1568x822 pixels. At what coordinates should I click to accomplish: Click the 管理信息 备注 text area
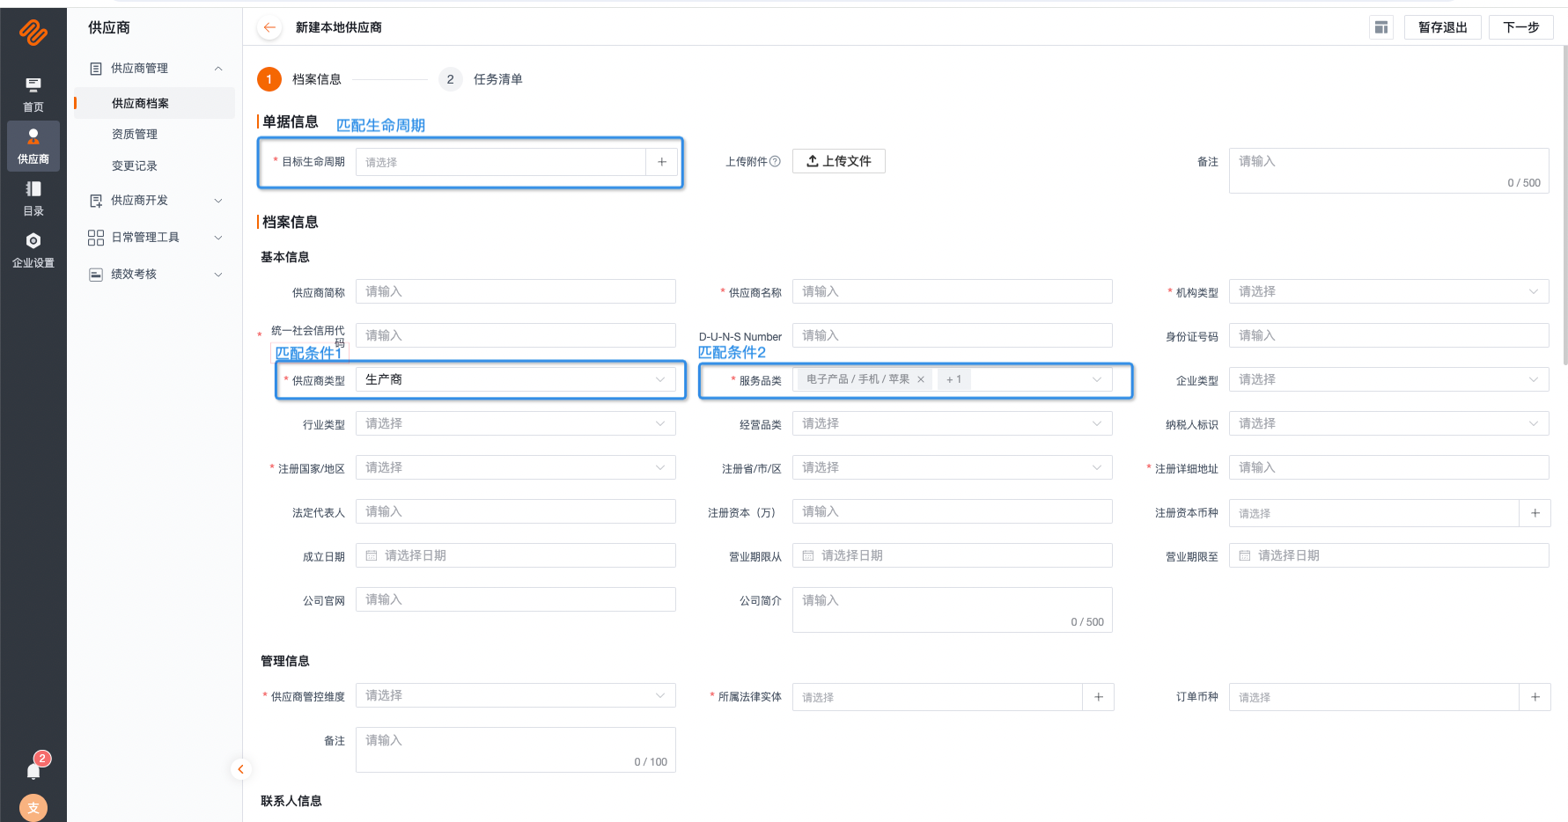point(516,750)
